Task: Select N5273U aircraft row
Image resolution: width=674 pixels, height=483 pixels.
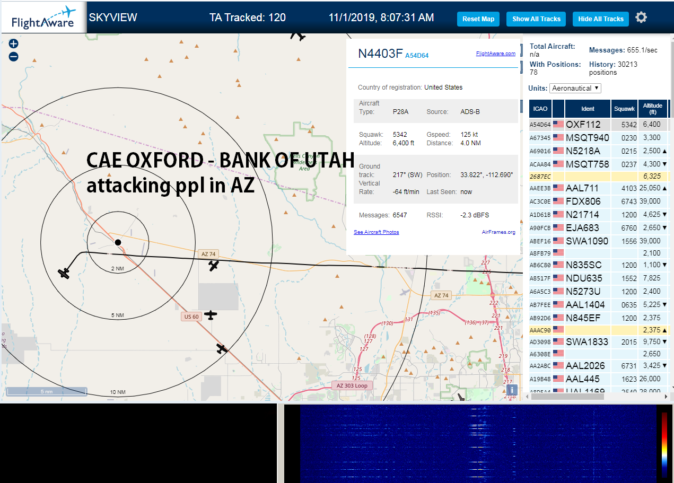Action: 599,292
